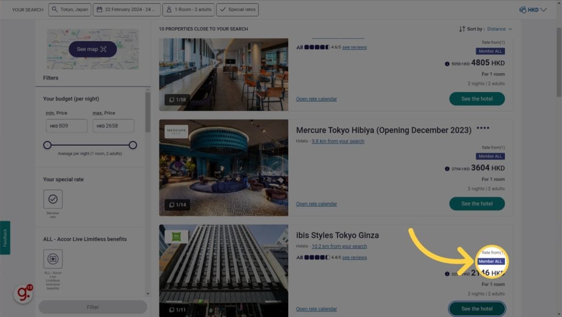Click the minimum budget slider handle
This screenshot has height=317, width=562.
tap(47, 145)
